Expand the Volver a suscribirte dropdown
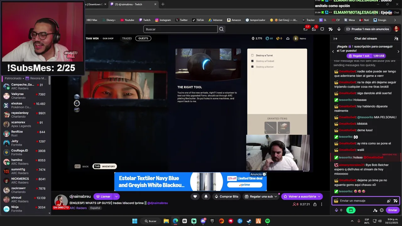This screenshot has width=402, height=226. [319, 196]
